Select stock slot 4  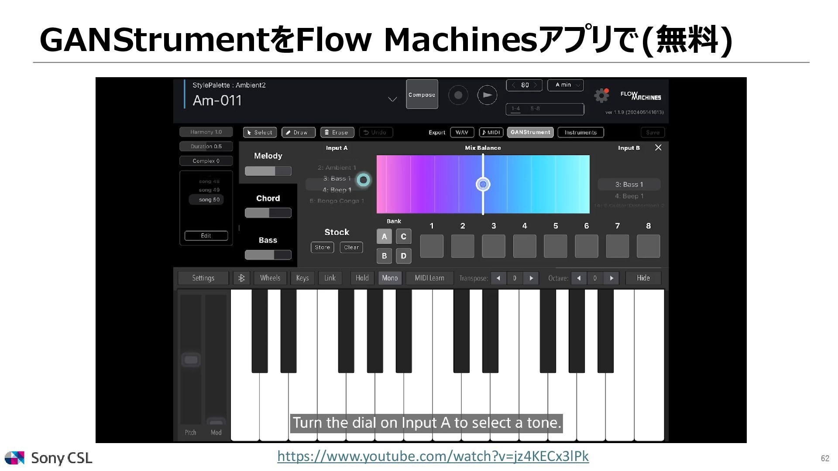pyautogui.click(x=525, y=246)
